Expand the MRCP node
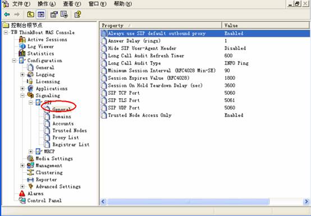 31,151
